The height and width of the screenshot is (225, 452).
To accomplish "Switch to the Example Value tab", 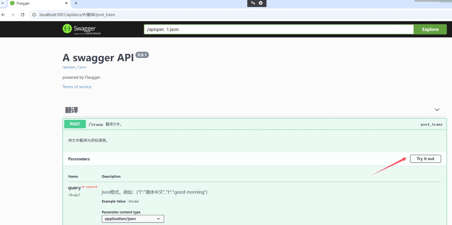I will (x=113, y=201).
